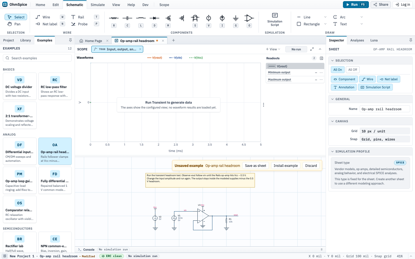Toggle the V(vout) waveform legend

click(x=155, y=58)
